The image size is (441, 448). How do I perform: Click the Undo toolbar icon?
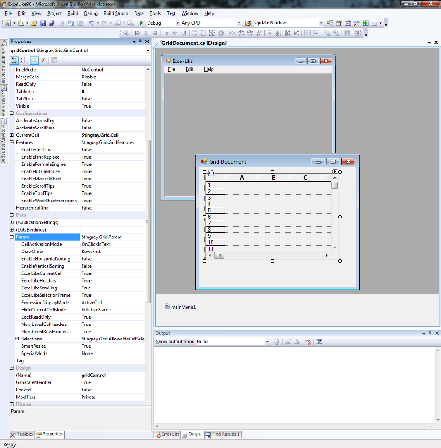(91, 23)
